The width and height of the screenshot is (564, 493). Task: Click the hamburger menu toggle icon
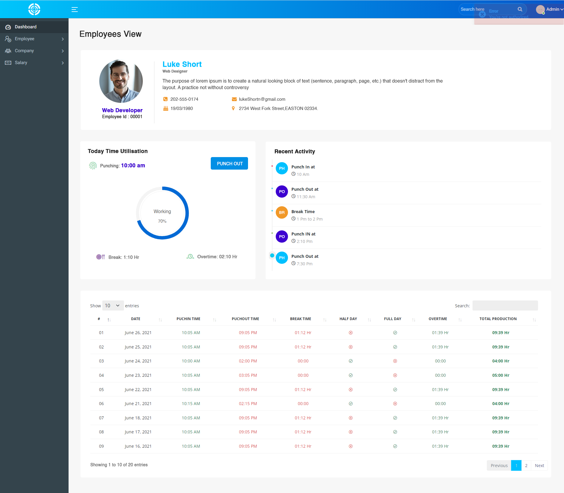tap(75, 10)
